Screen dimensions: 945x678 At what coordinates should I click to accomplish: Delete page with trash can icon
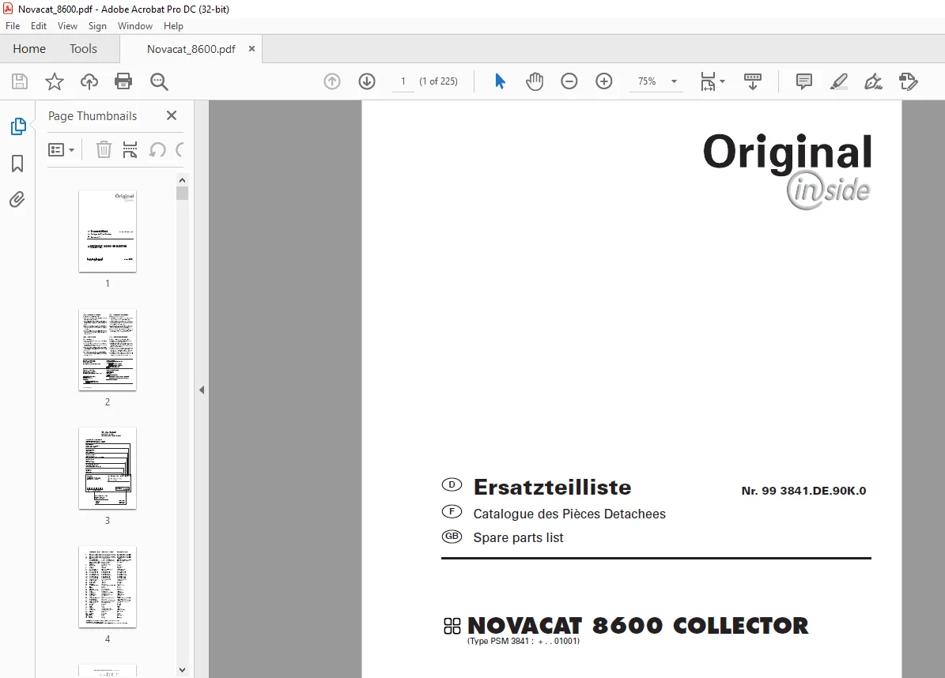(x=104, y=149)
